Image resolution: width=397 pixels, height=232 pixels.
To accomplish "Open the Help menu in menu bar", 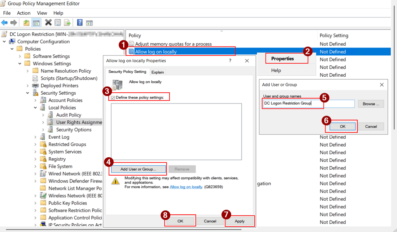I will (58, 13).
